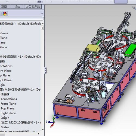Click the feature tree filter field

(22, 19)
